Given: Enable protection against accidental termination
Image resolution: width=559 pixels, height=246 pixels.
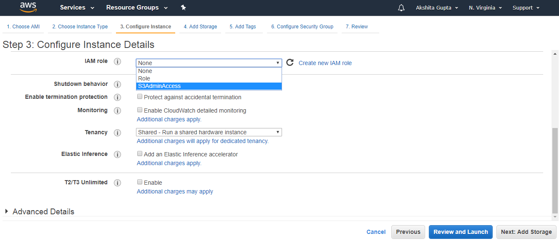Looking at the screenshot, I should click(140, 96).
